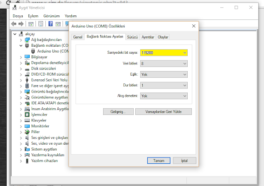
Task: Open the Yardım menu
Action: pos(71,16)
